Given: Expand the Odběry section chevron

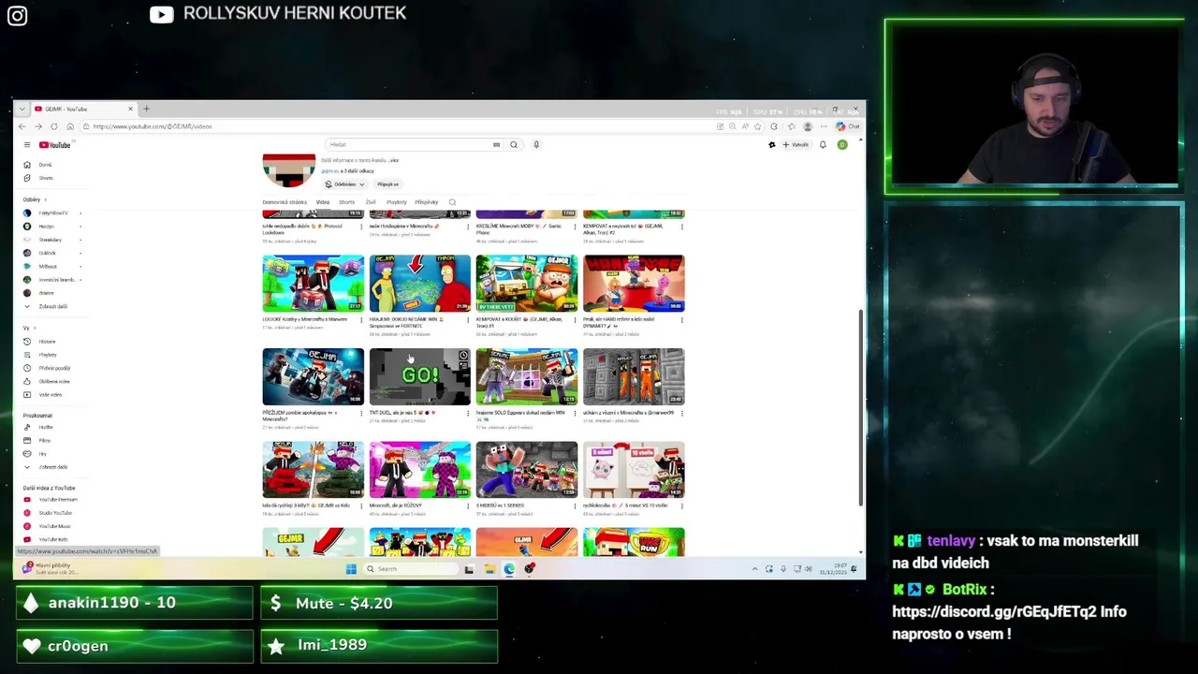Looking at the screenshot, I should 44,199.
